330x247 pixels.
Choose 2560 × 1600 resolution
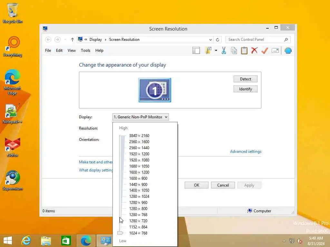coord(139,142)
